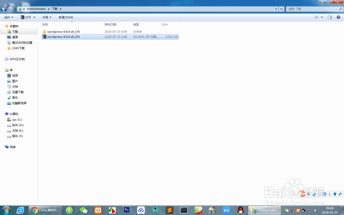Select 计算机 in the navigation pane
This screenshot has width=344, height=215.
14,114
